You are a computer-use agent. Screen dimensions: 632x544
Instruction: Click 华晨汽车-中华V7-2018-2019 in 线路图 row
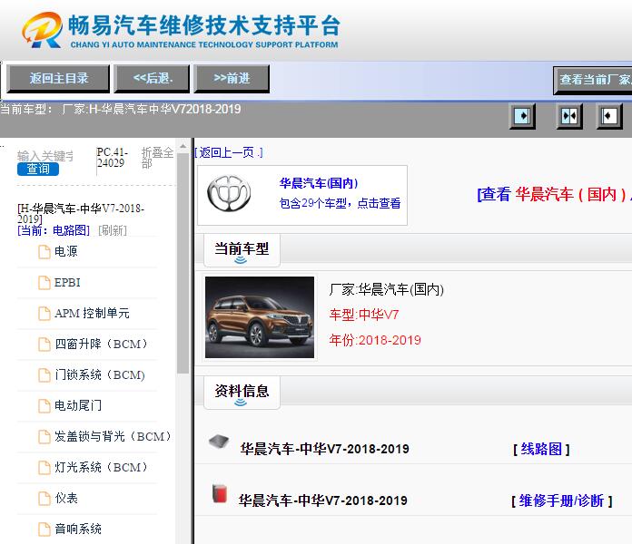[x=324, y=449]
